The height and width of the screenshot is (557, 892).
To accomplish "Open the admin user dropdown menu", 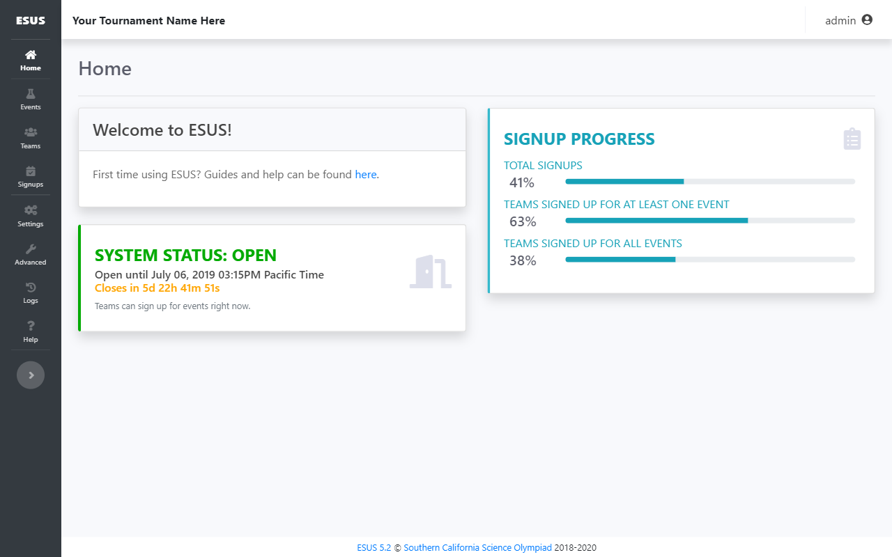I will click(840, 20).
